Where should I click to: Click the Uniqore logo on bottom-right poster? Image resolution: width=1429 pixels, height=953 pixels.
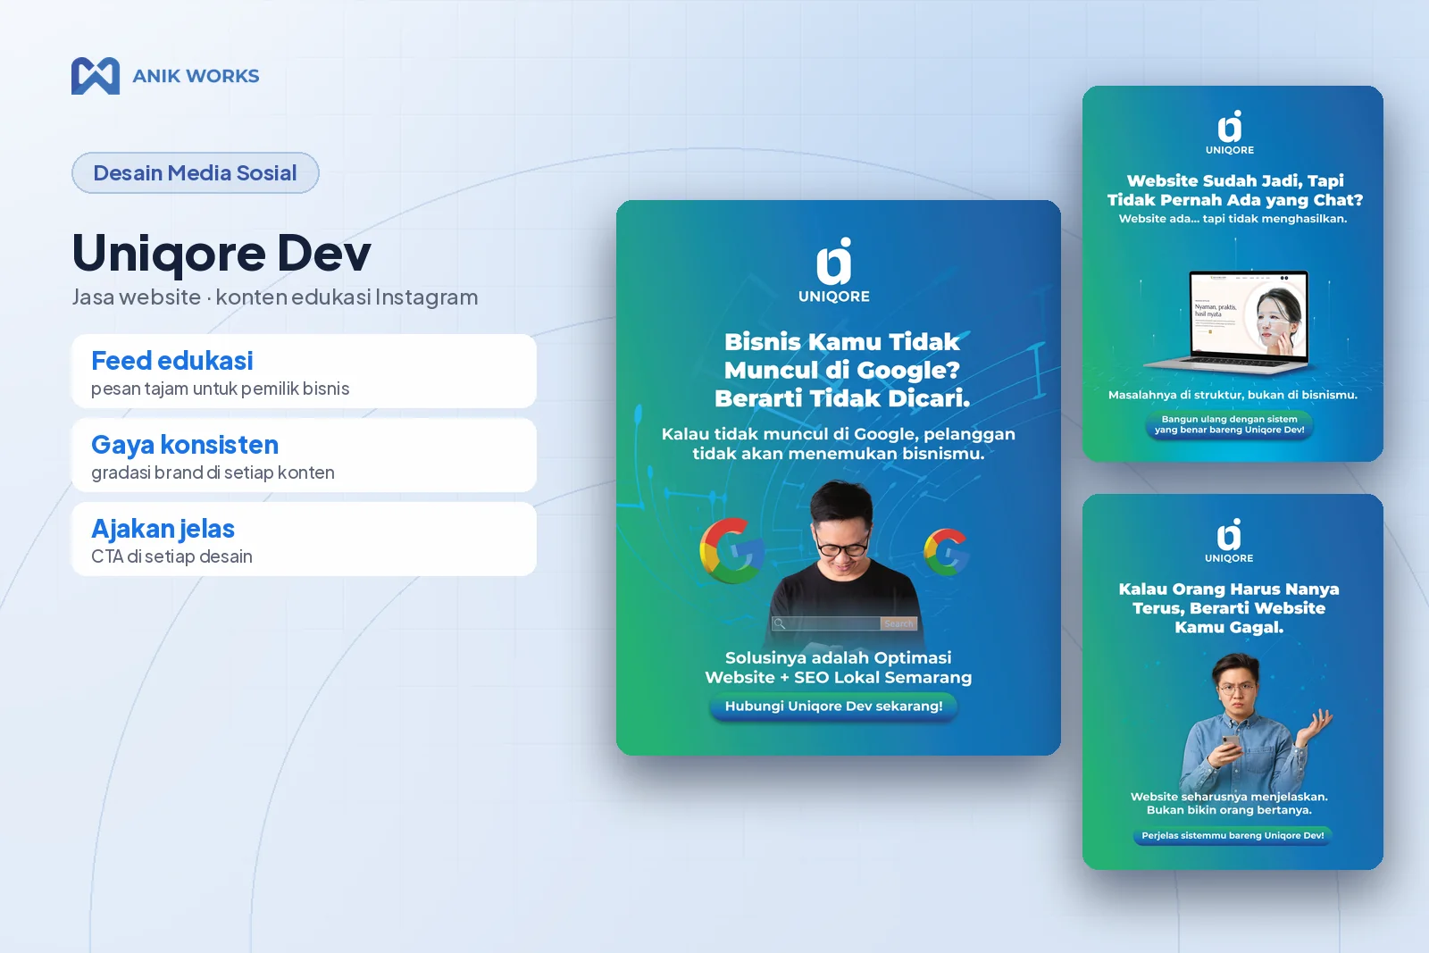(1229, 540)
